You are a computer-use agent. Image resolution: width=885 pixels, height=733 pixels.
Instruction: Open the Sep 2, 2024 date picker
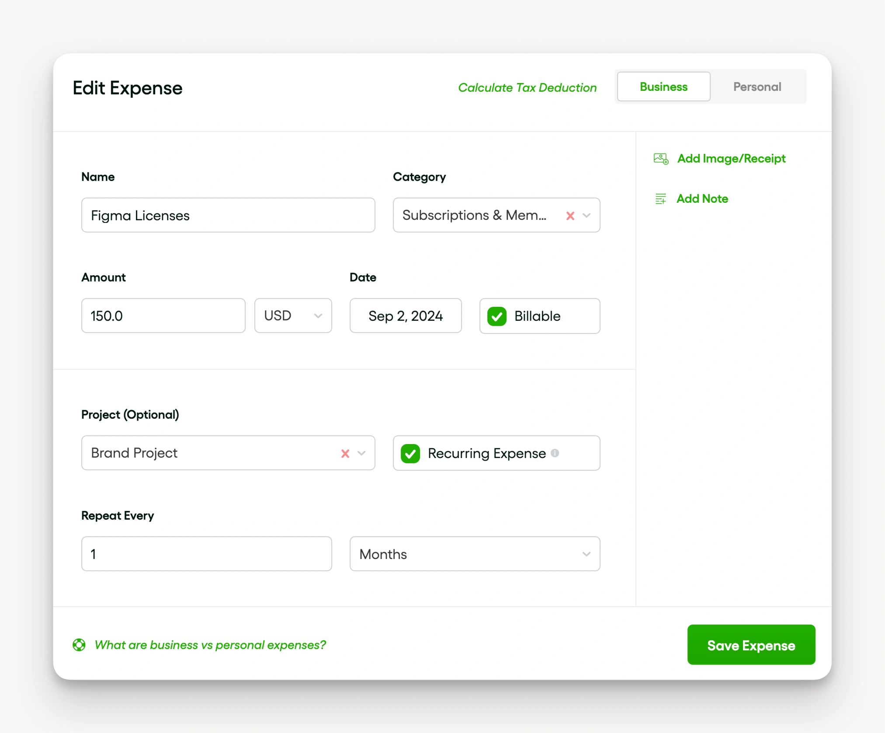406,316
